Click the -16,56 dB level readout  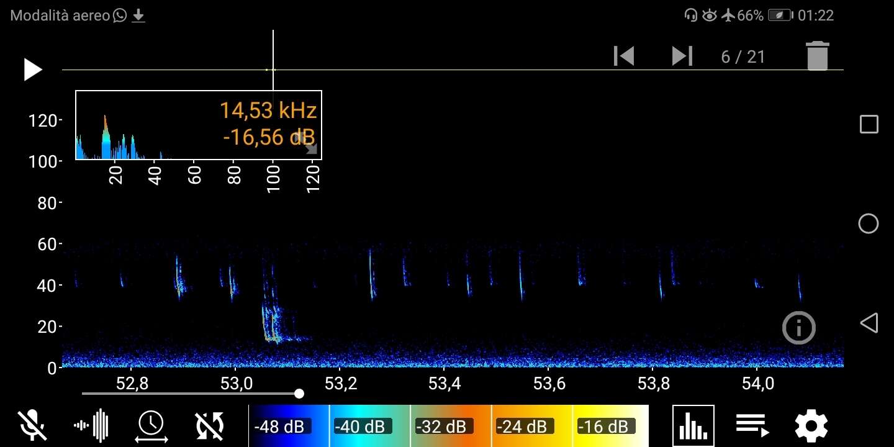point(269,137)
